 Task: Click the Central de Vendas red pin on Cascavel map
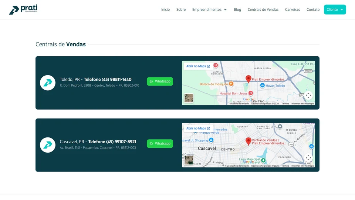248,141
